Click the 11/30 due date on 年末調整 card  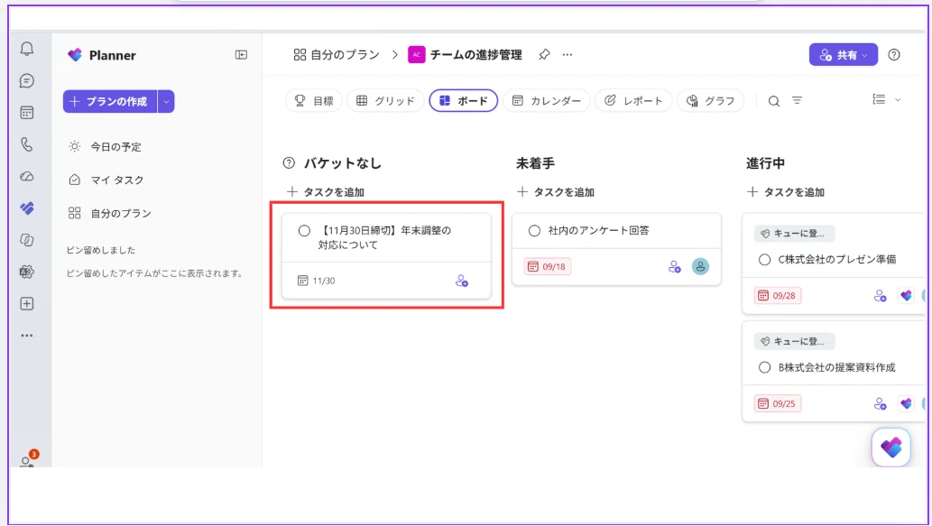pyautogui.click(x=316, y=281)
